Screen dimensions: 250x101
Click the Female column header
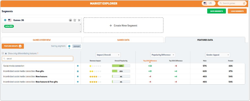pyautogui.click(x=230, y=61)
